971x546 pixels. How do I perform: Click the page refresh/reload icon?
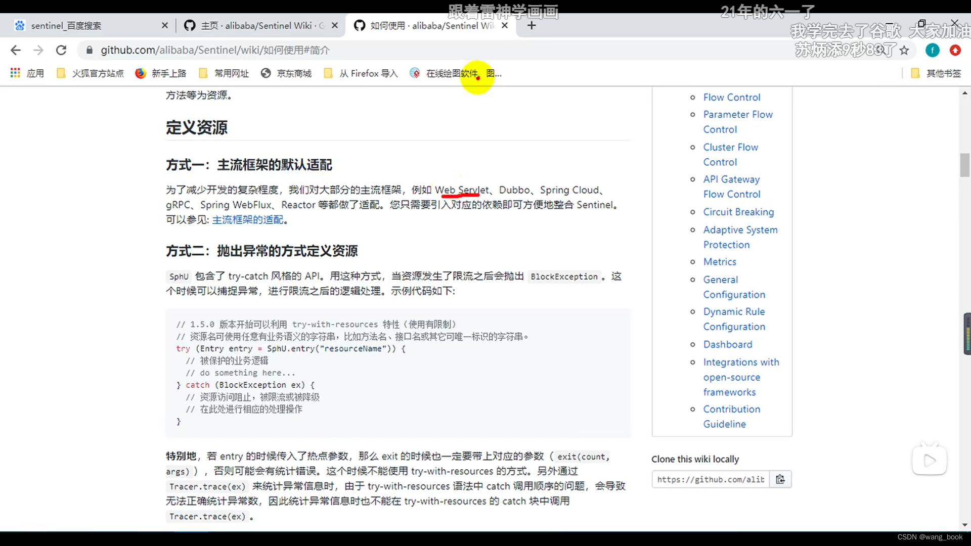[x=61, y=50]
